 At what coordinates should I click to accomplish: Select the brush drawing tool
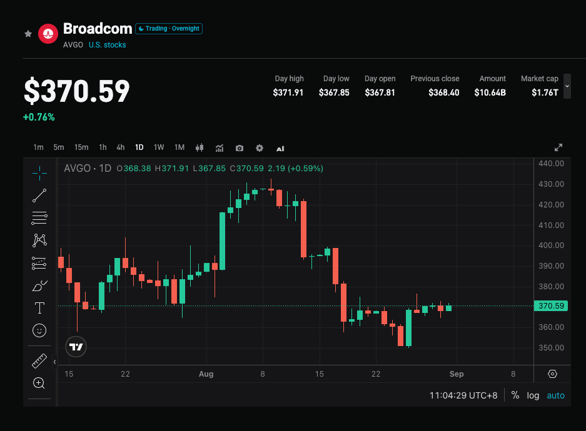[x=39, y=286]
